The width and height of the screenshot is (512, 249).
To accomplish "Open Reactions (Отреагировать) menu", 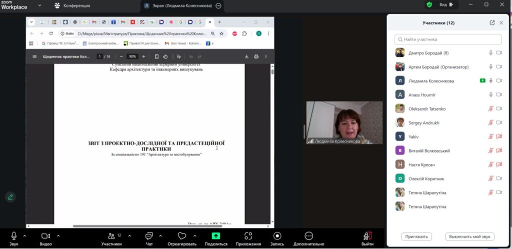I will (181, 236).
